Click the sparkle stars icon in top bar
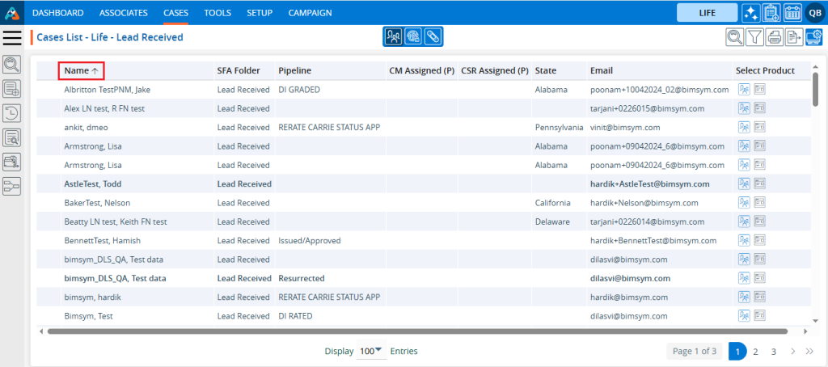Image resolution: width=828 pixels, height=367 pixels. pos(750,13)
